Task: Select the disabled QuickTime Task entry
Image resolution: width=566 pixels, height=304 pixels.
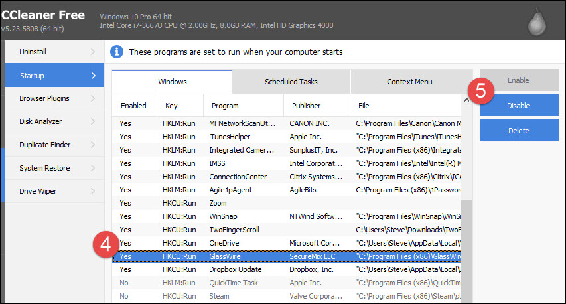Action: pyautogui.click(x=287, y=283)
